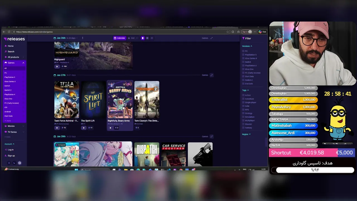Open Windows Start button
357x201 pixels.
coord(76,170)
